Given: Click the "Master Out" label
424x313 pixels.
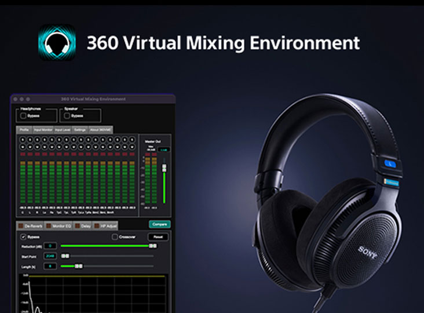Looking at the screenshot, I should tap(153, 141).
